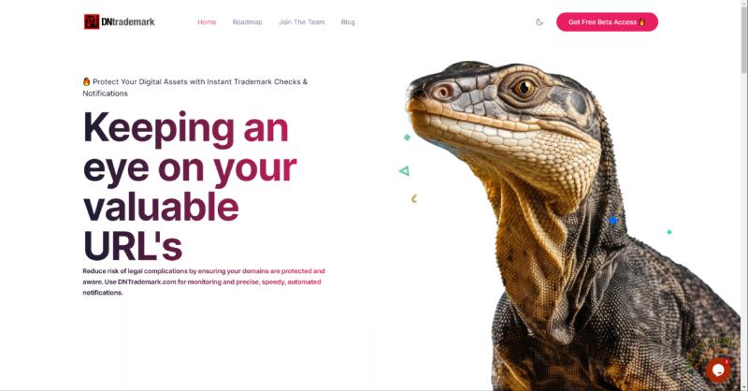748x391 pixels.
Task: Go to the Roadmap page
Action: (247, 22)
